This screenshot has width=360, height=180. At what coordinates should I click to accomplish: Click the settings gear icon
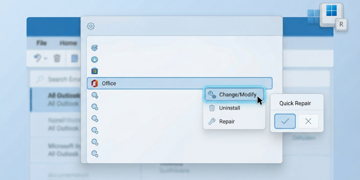[91, 26]
